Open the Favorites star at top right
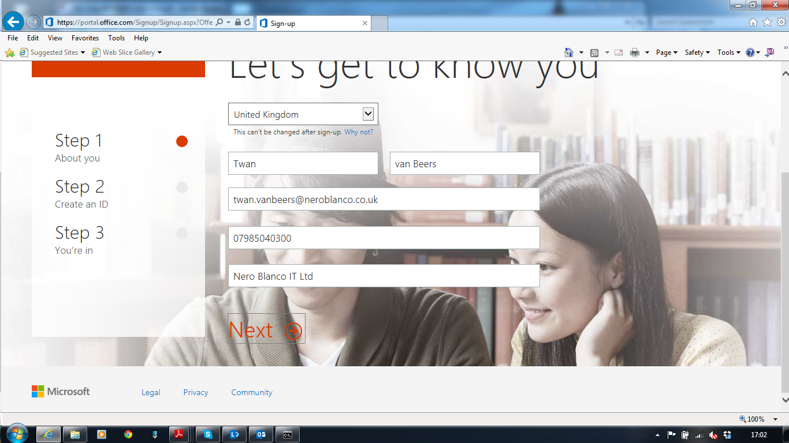Screen dimensions: 789x443 click(x=767, y=22)
